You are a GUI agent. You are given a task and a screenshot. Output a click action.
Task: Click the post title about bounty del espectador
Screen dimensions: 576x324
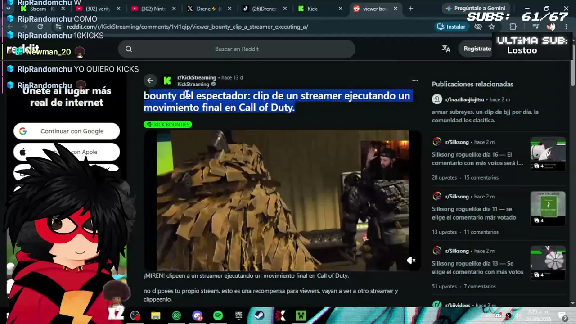pos(277,102)
